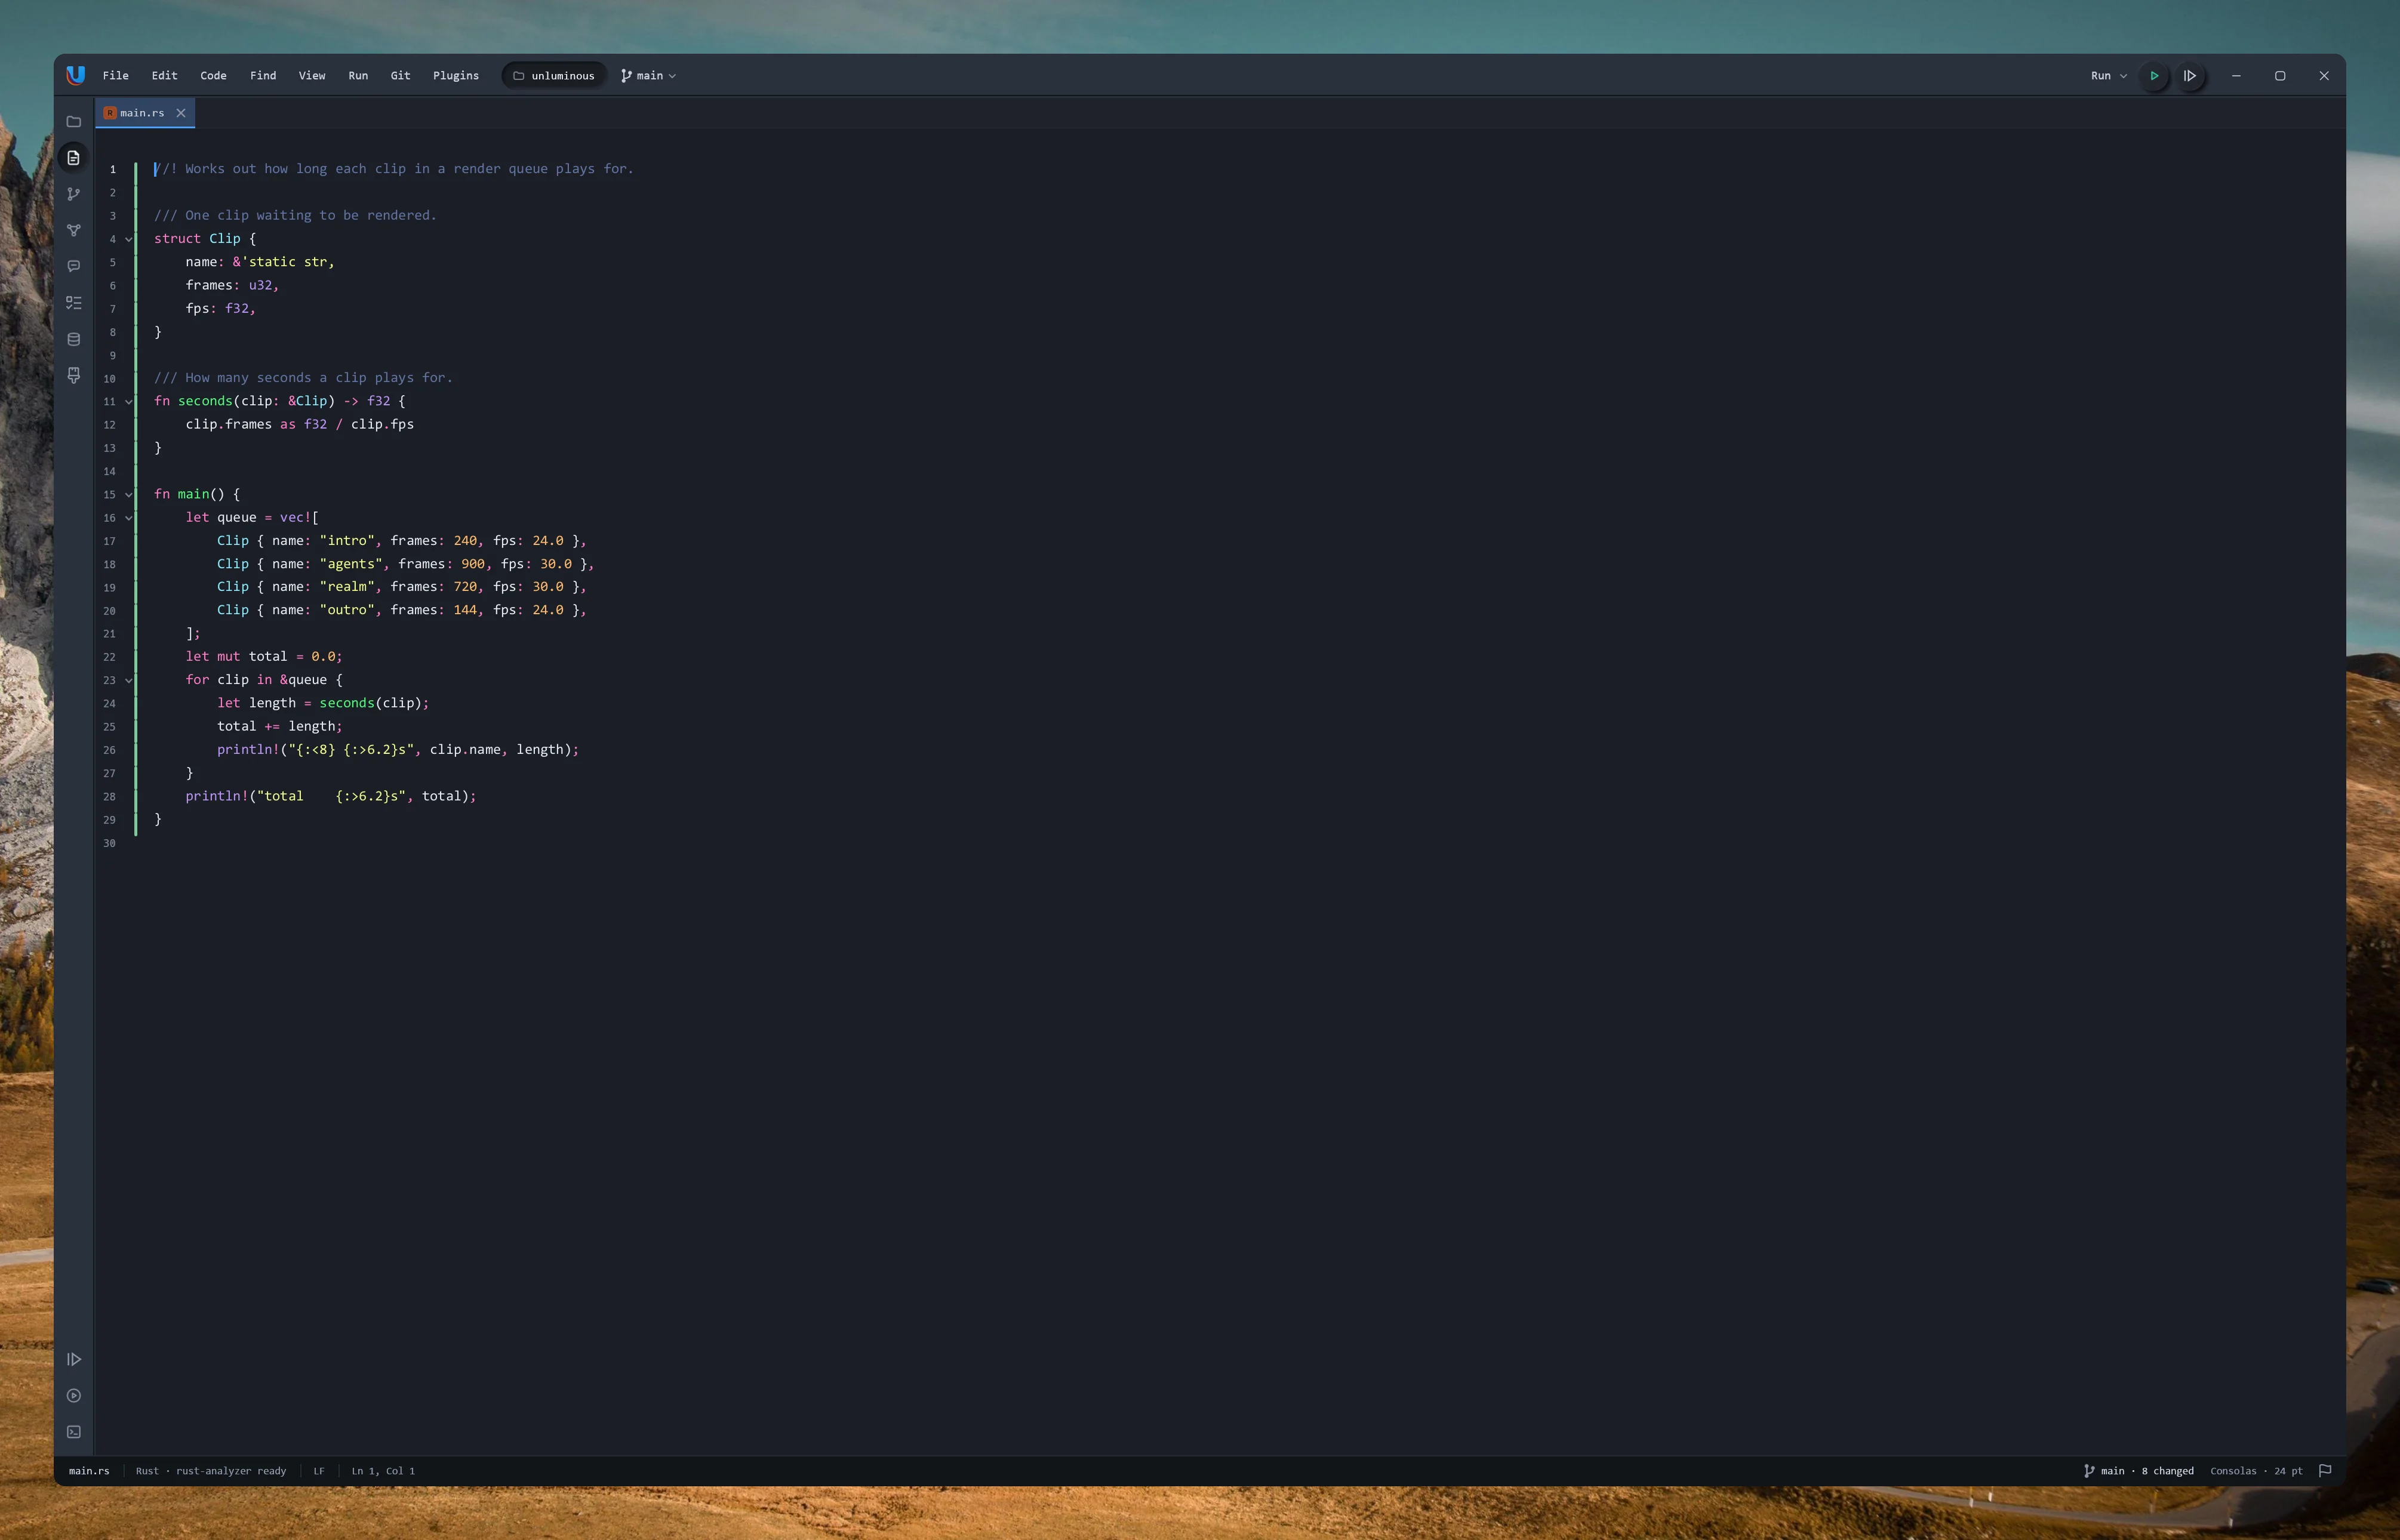Click the unluminous project button
This screenshot has height=1540, width=2400.
click(554, 76)
